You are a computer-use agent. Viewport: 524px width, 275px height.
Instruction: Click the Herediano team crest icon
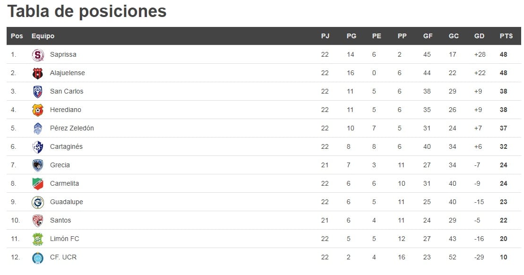click(x=38, y=110)
